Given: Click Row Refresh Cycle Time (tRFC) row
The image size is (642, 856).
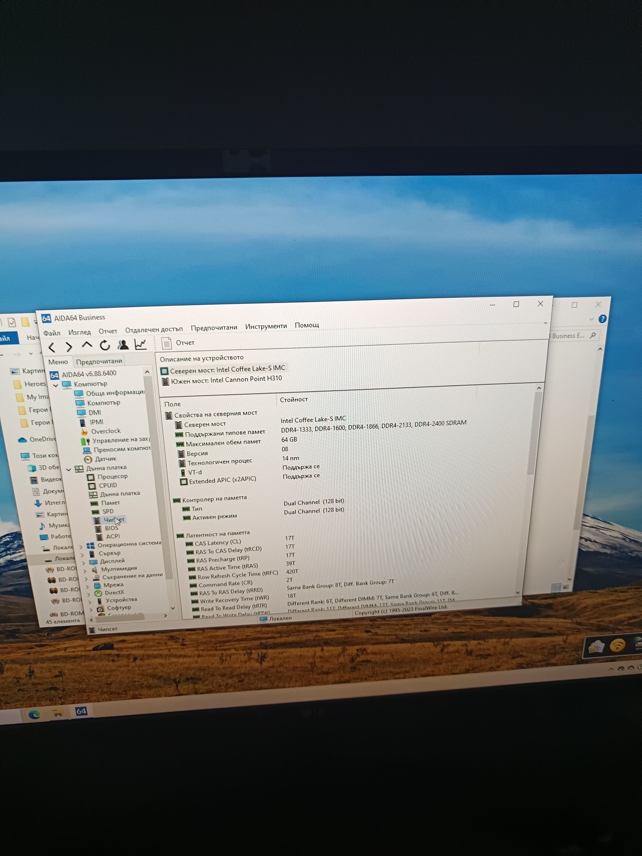Looking at the screenshot, I should click(x=244, y=574).
